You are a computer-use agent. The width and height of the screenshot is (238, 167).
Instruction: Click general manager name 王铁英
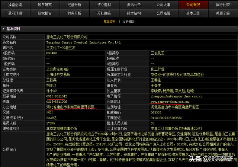tap(51, 80)
